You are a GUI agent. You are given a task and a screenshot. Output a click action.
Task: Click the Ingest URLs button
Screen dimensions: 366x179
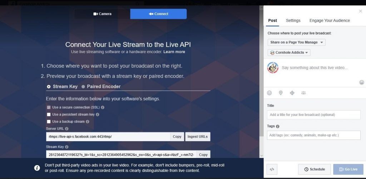click(198, 137)
